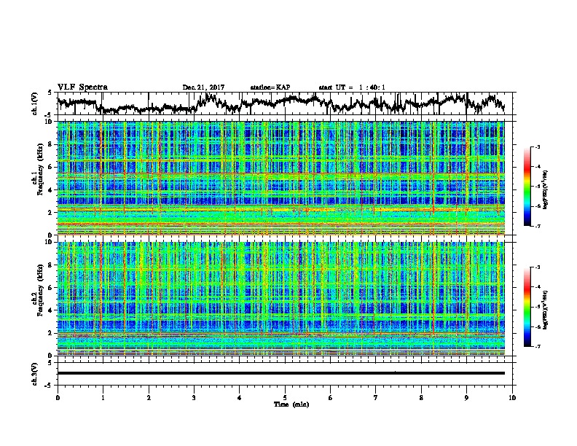
Task: Click time axis tick label '2'
Action: click(x=149, y=398)
